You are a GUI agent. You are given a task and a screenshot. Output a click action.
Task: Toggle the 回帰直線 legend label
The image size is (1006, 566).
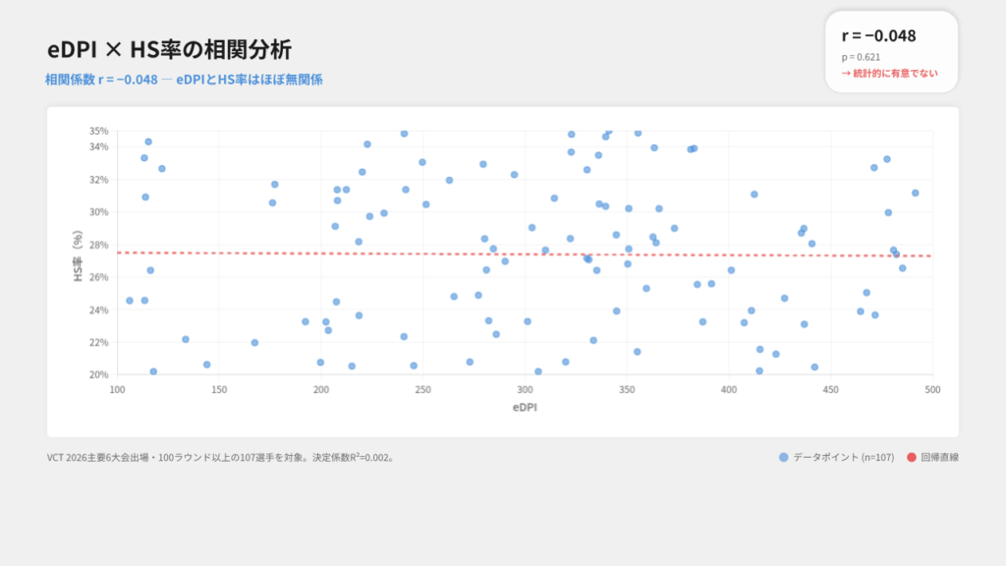coord(939,457)
